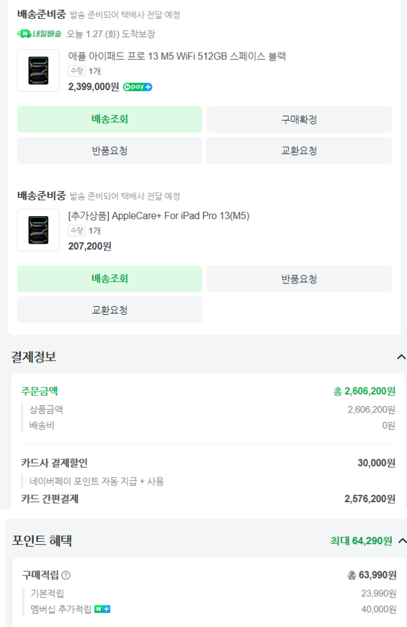Open the iPad Pro 13 M5 product thumbnail

pyautogui.click(x=38, y=70)
